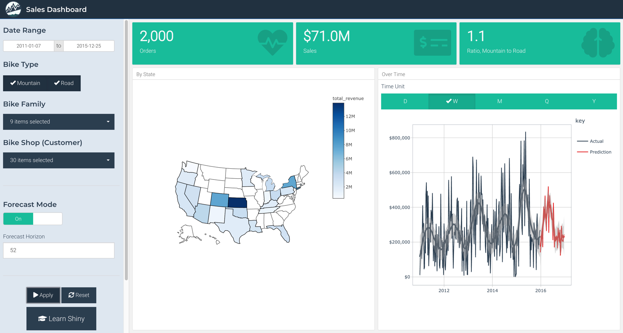Open the Bike Family 9 items dropdown
Screen dimensions: 623x333
[59, 122]
